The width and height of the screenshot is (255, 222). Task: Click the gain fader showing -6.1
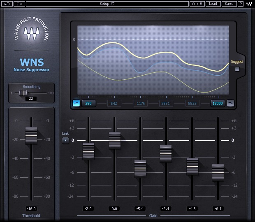(218, 173)
